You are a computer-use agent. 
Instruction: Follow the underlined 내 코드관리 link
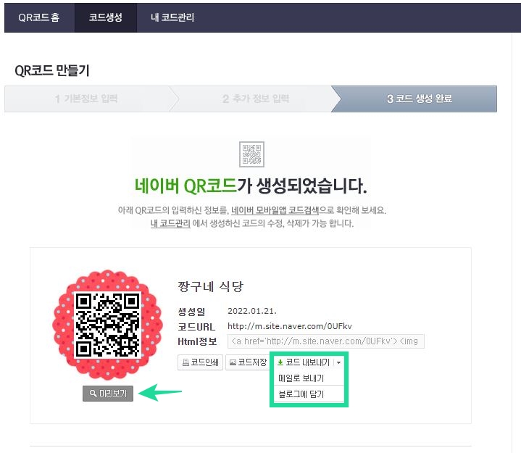pyautogui.click(x=170, y=223)
